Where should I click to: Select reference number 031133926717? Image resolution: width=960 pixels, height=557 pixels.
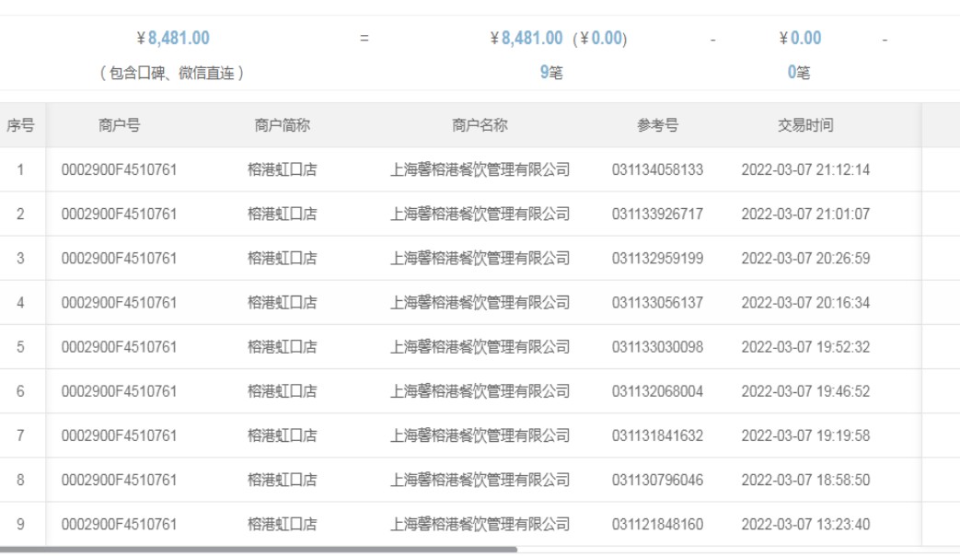pos(657,214)
